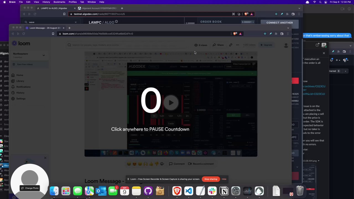Launch Maps from the Dock
Viewport: 354px width, 199px height.
pos(89,191)
